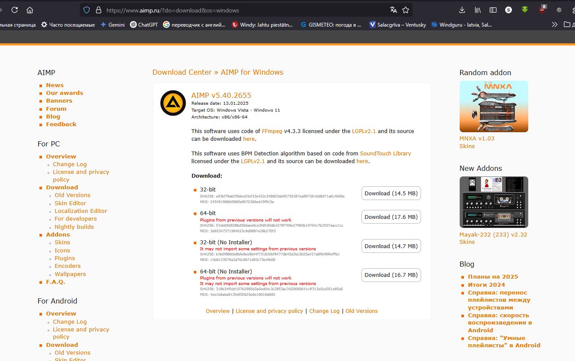Open the Windy: Jahtu bookmark
Viewport: 575px width, 361px height.
click(262, 24)
